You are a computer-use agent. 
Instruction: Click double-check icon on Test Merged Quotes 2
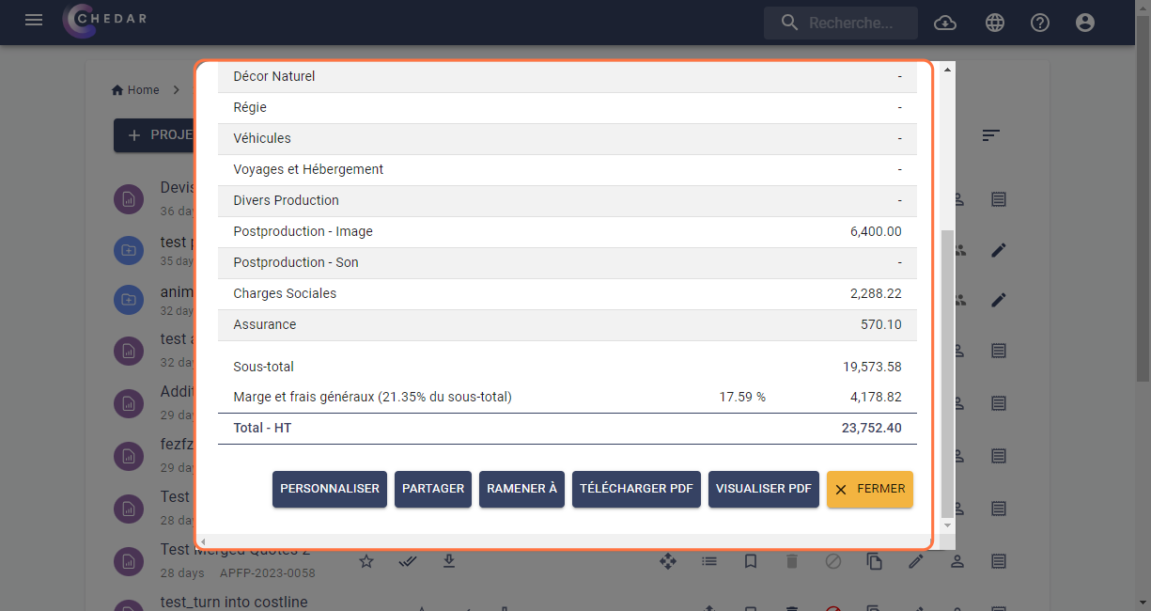point(408,561)
